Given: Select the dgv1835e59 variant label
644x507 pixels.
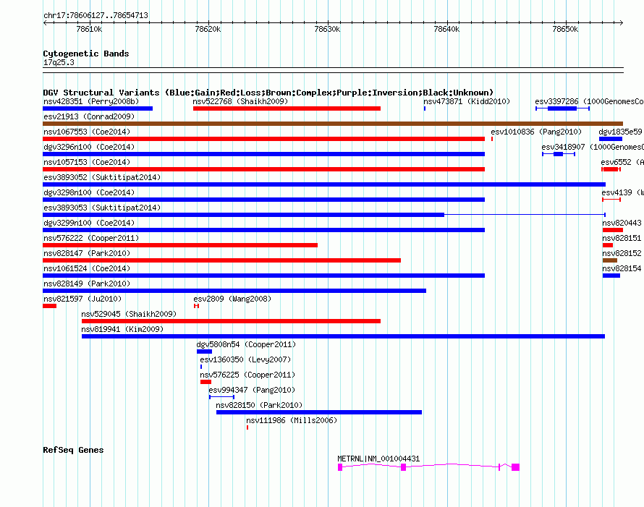Looking at the screenshot, I should click(x=620, y=132).
